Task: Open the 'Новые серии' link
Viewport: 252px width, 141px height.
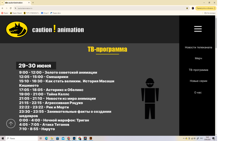Action: pos(198,81)
